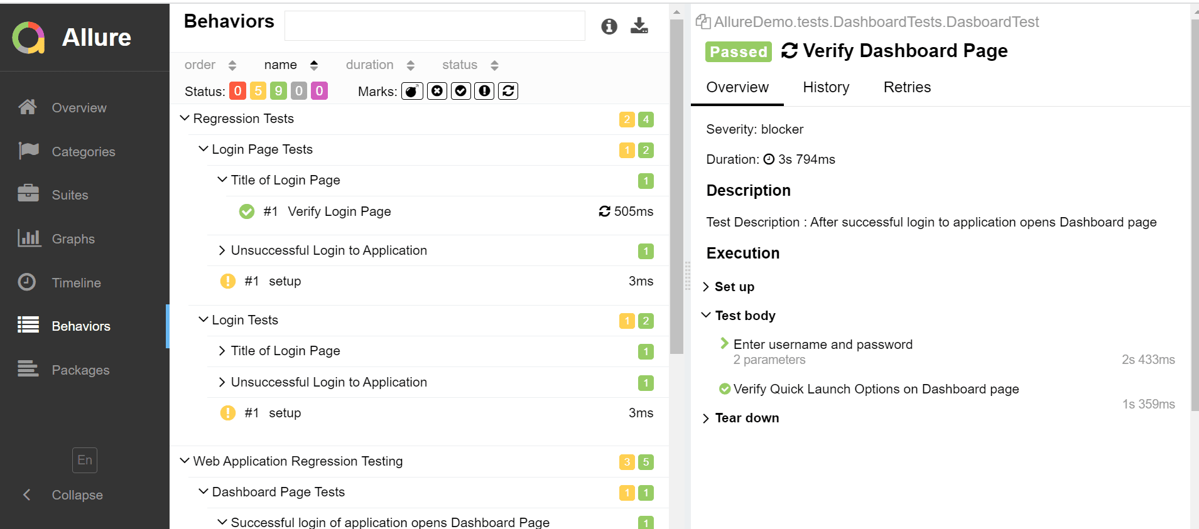Screen dimensions: 1199x529
Task: Toggle the green passed status filter
Action: 278,92
